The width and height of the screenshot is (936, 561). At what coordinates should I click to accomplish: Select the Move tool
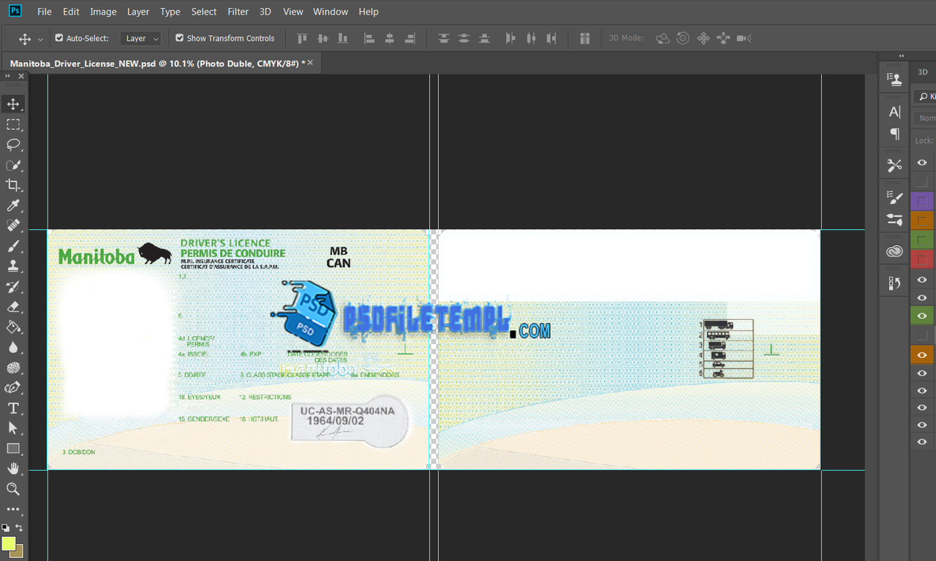(13, 104)
